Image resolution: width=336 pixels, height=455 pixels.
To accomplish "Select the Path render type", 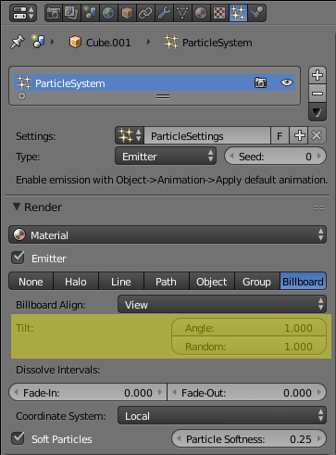I will tap(167, 282).
